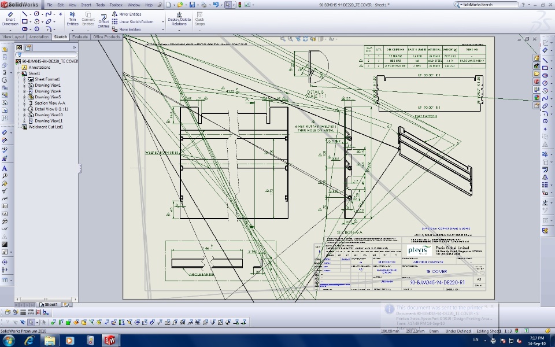The width and height of the screenshot is (555, 347).
Task: Click the Layer Properties icon in bottom toolbar
Action: point(8,312)
